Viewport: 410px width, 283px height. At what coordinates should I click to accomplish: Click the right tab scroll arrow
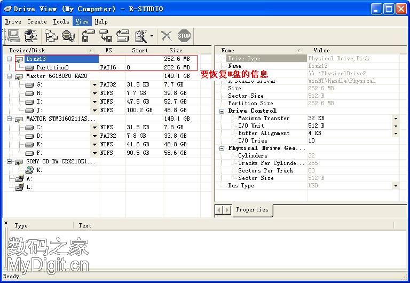[227, 210]
